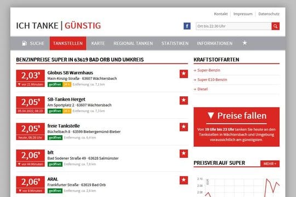The image size is (296, 197).
Task: Click address Am Sportplatz 2 · 63607 Wächtersbach
Action: point(79,105)
